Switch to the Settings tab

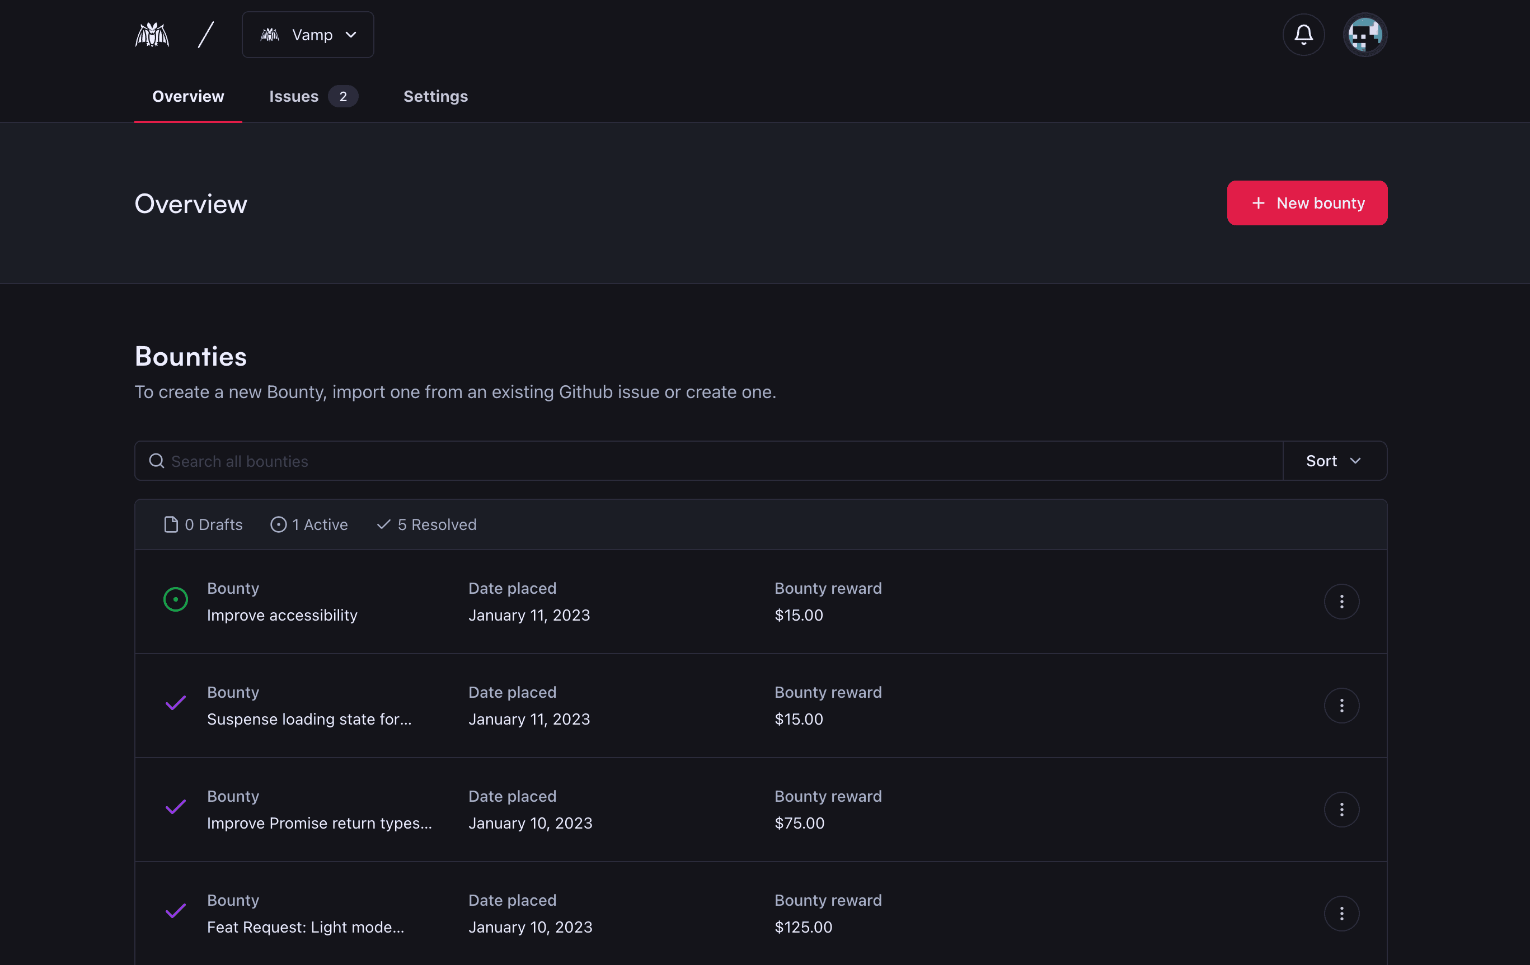click(435, 96)
